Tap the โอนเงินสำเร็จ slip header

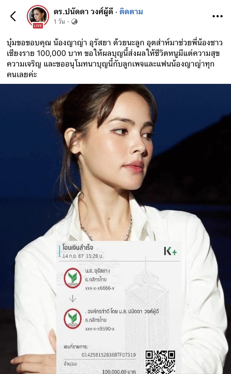[x=78, y=248]
